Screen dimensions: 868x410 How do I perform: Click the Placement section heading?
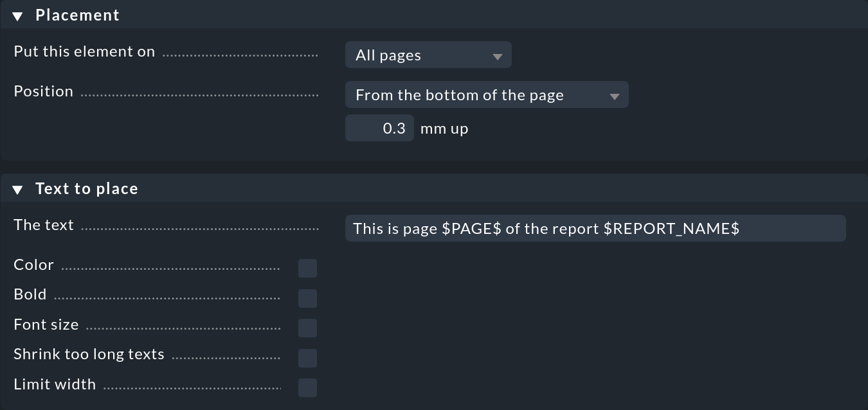click(77, 15)
